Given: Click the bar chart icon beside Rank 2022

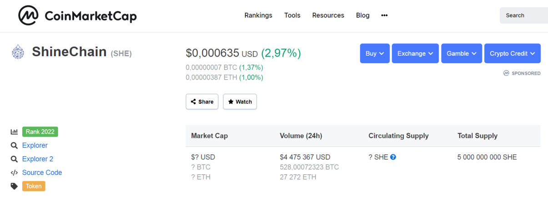Looking at the screenshot, I should click(14, 132).
